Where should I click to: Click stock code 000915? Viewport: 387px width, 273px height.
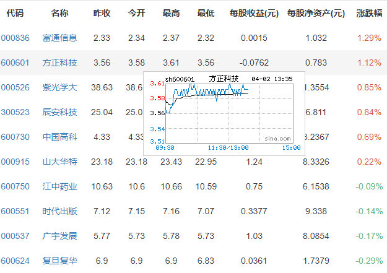(x=15, y=162)
